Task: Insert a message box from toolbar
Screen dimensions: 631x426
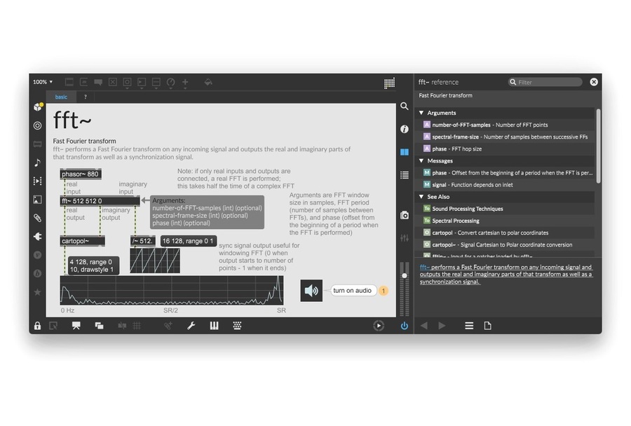Action: click(x=83, y=82)
